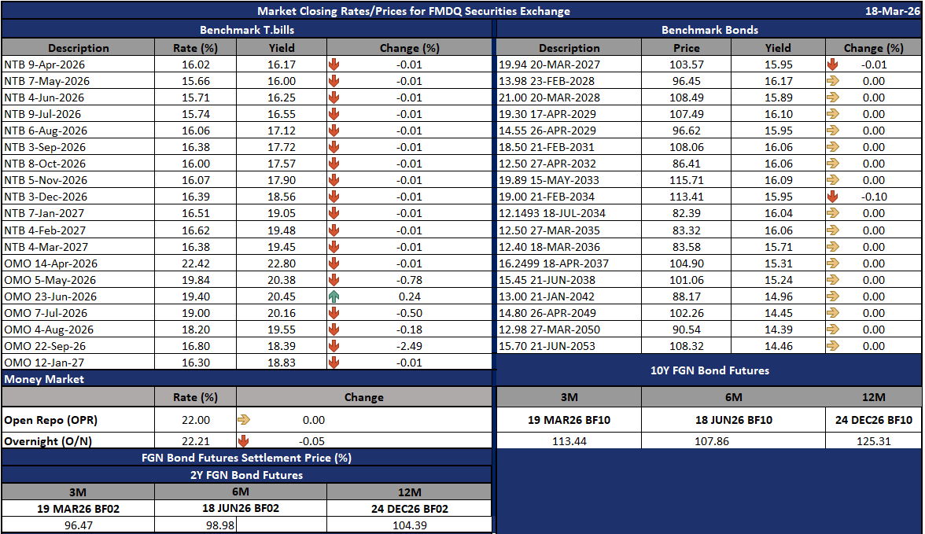This screenshot has height=534, width=925.
Task: Select rate 15.74 for NTB 9-Jul-2026
Action: (x=195, y=114)
